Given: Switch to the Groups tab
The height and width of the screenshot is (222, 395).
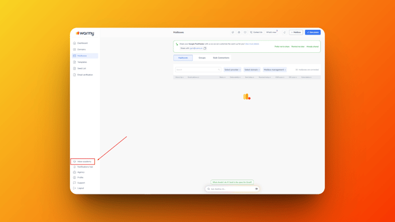Looking at the screenshot, I should [x=202, y=57].
